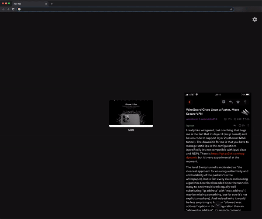Screen dimensions: 262x219
Task: Reload the page with the refresh icon
Action: pos(13,9)
